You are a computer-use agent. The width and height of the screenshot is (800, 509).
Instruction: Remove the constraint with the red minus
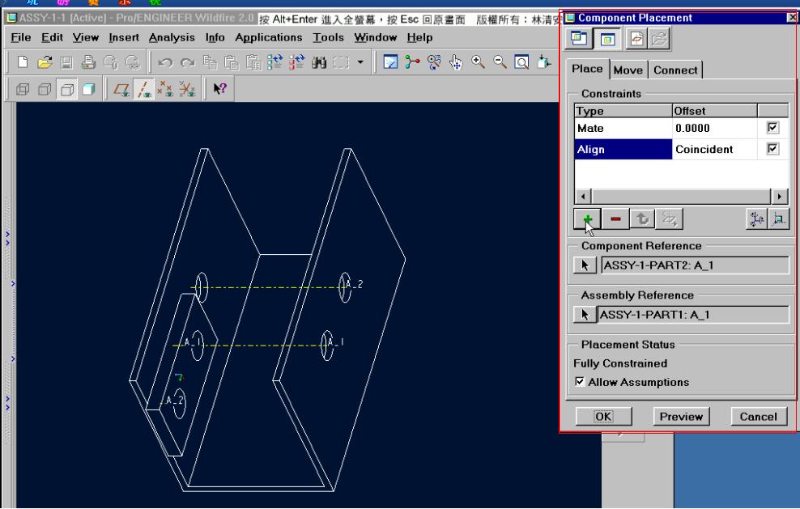coord(615,219)
